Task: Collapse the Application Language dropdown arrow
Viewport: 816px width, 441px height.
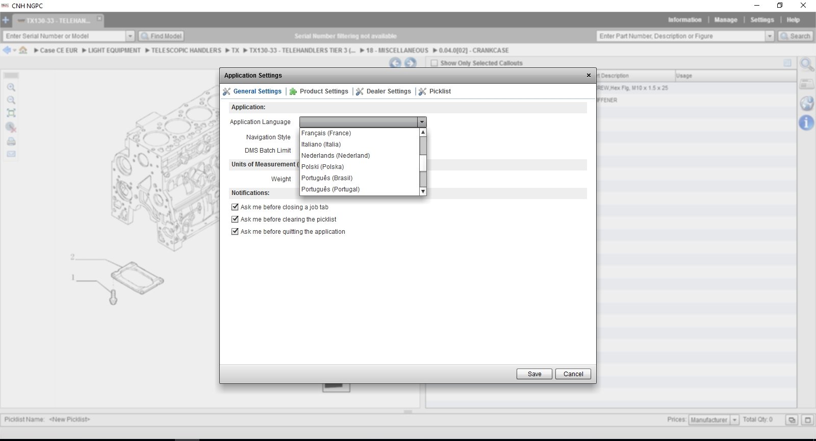Action: pos(422,122)
